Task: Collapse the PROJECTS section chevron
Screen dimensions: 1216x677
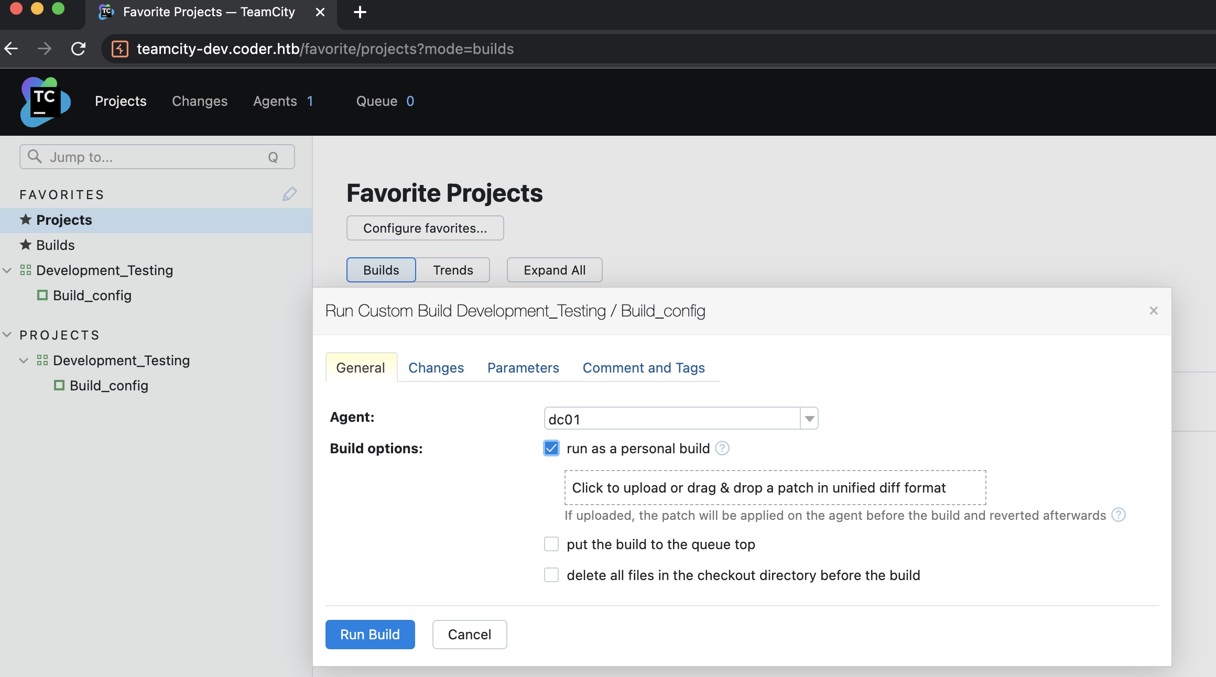Action: click(x=7, y=335)
